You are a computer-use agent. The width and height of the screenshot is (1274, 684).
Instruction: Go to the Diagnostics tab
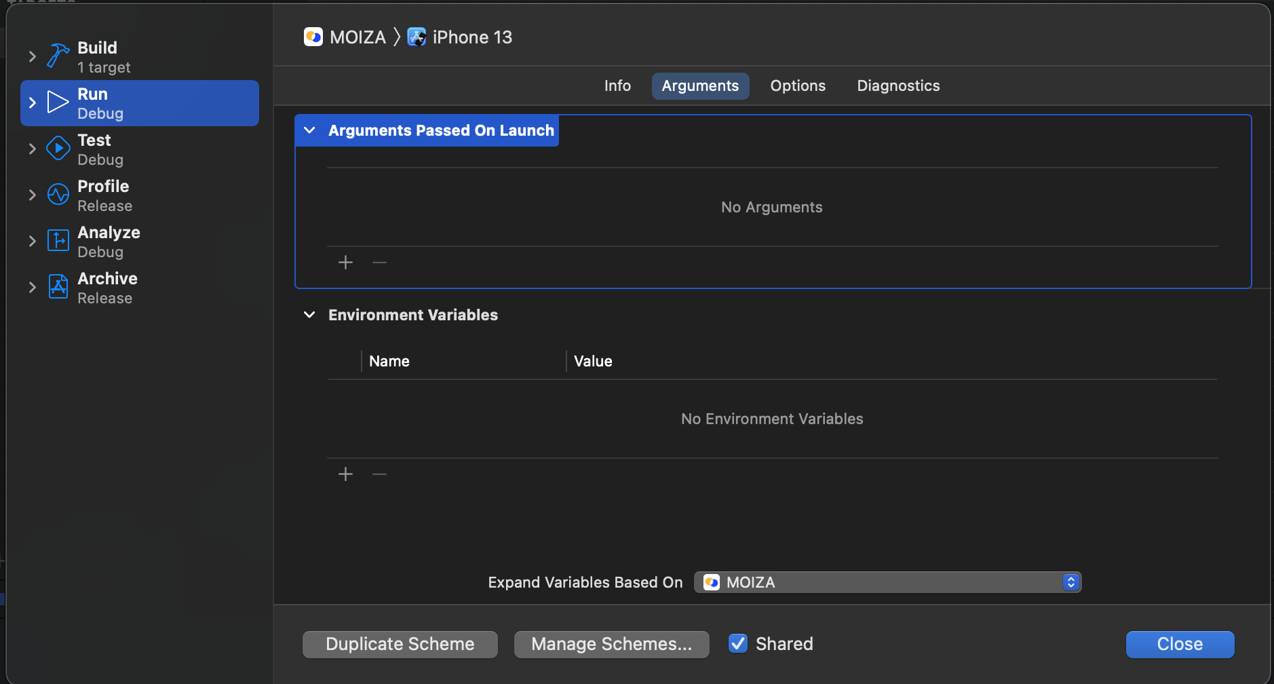pyautogui.click(x=898, y=85)
